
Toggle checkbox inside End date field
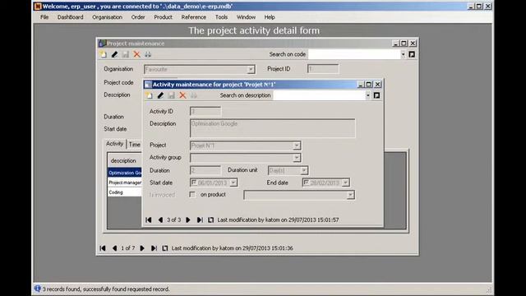click(x=306, y=183)
